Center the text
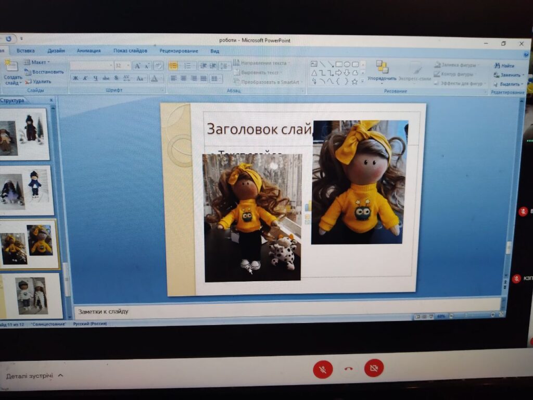 pos(184,79)
